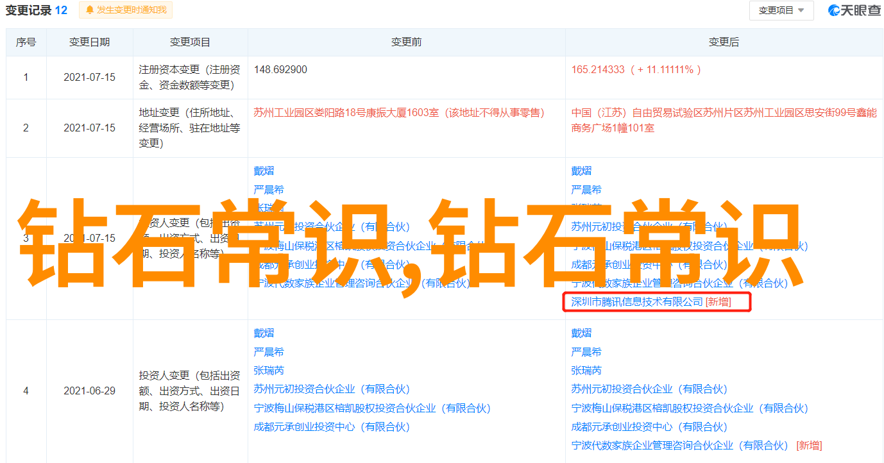
Task: Select the number 2 in 序号 column
Action: [x=26, y=128]
